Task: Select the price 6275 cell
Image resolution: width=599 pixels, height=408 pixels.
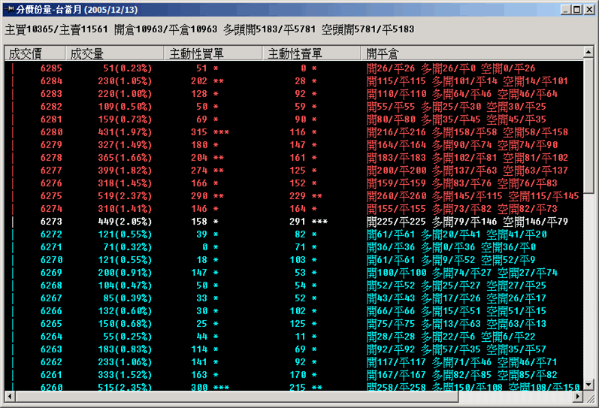Action: [51, 196]
